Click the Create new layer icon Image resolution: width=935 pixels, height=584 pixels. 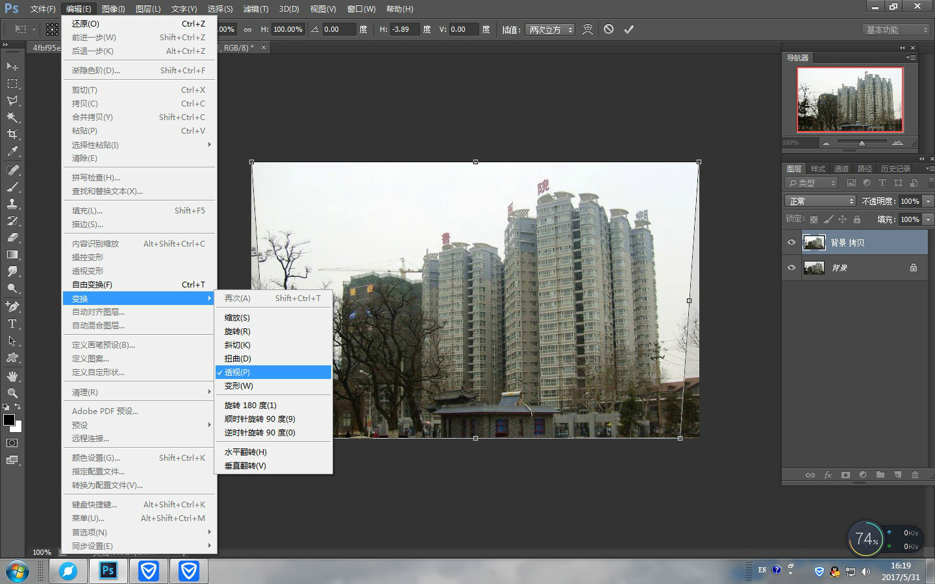pos(898,474)
